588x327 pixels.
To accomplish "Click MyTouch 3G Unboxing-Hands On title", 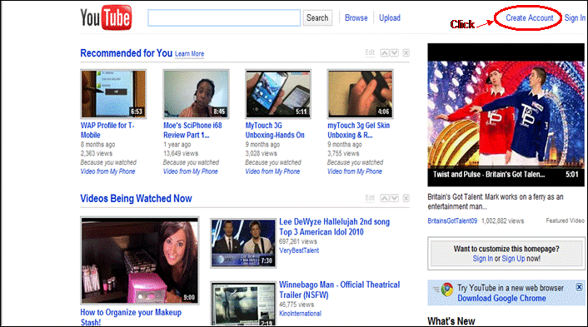I will [x=275, y=130].
